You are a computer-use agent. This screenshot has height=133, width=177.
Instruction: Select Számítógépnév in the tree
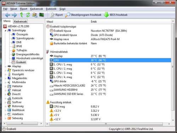coord(25,38)
